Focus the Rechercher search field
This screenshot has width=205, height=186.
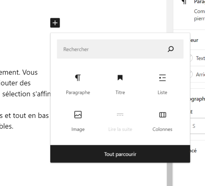(x=120, y=49)
